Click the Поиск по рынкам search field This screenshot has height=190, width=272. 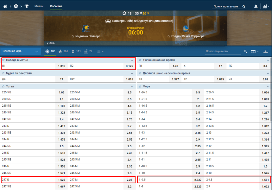(222, 51)
